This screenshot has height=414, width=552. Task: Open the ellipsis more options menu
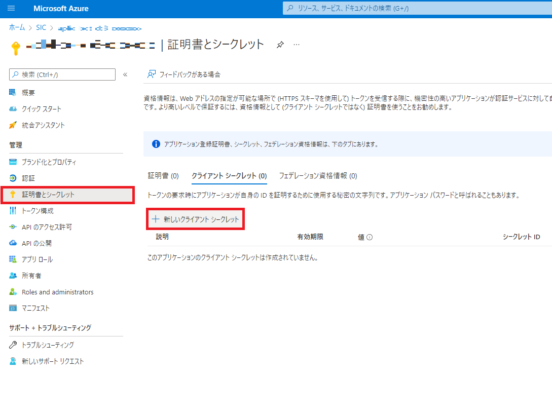(297, 45)
